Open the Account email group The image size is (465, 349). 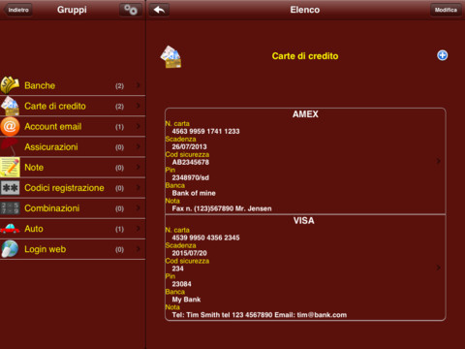(73, 126)
